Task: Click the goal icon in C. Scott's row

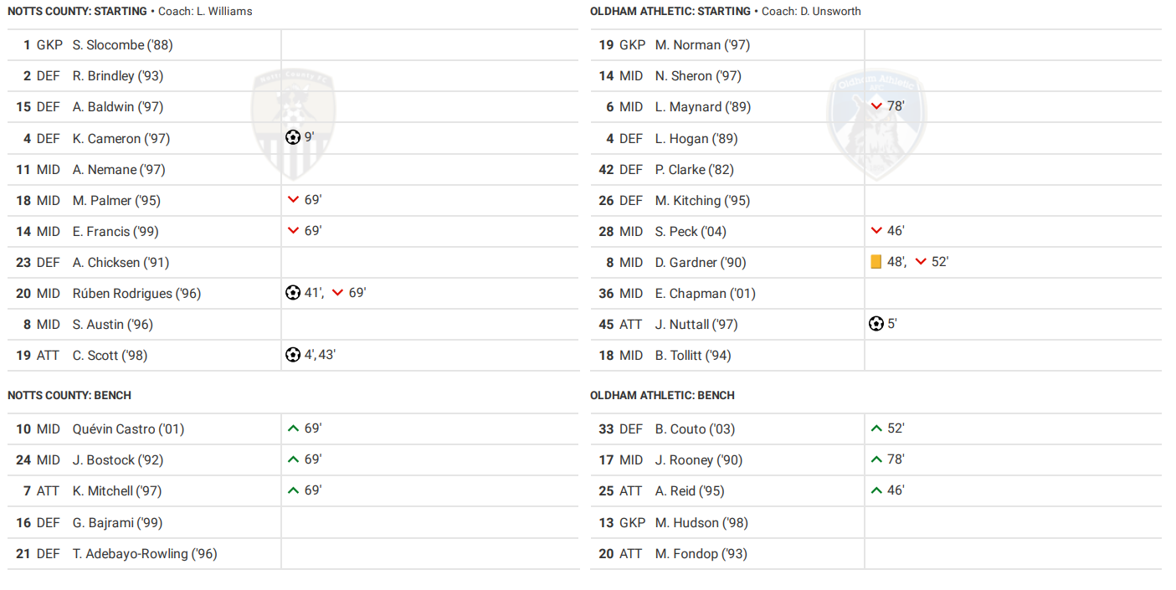Action: click(293, 355)
